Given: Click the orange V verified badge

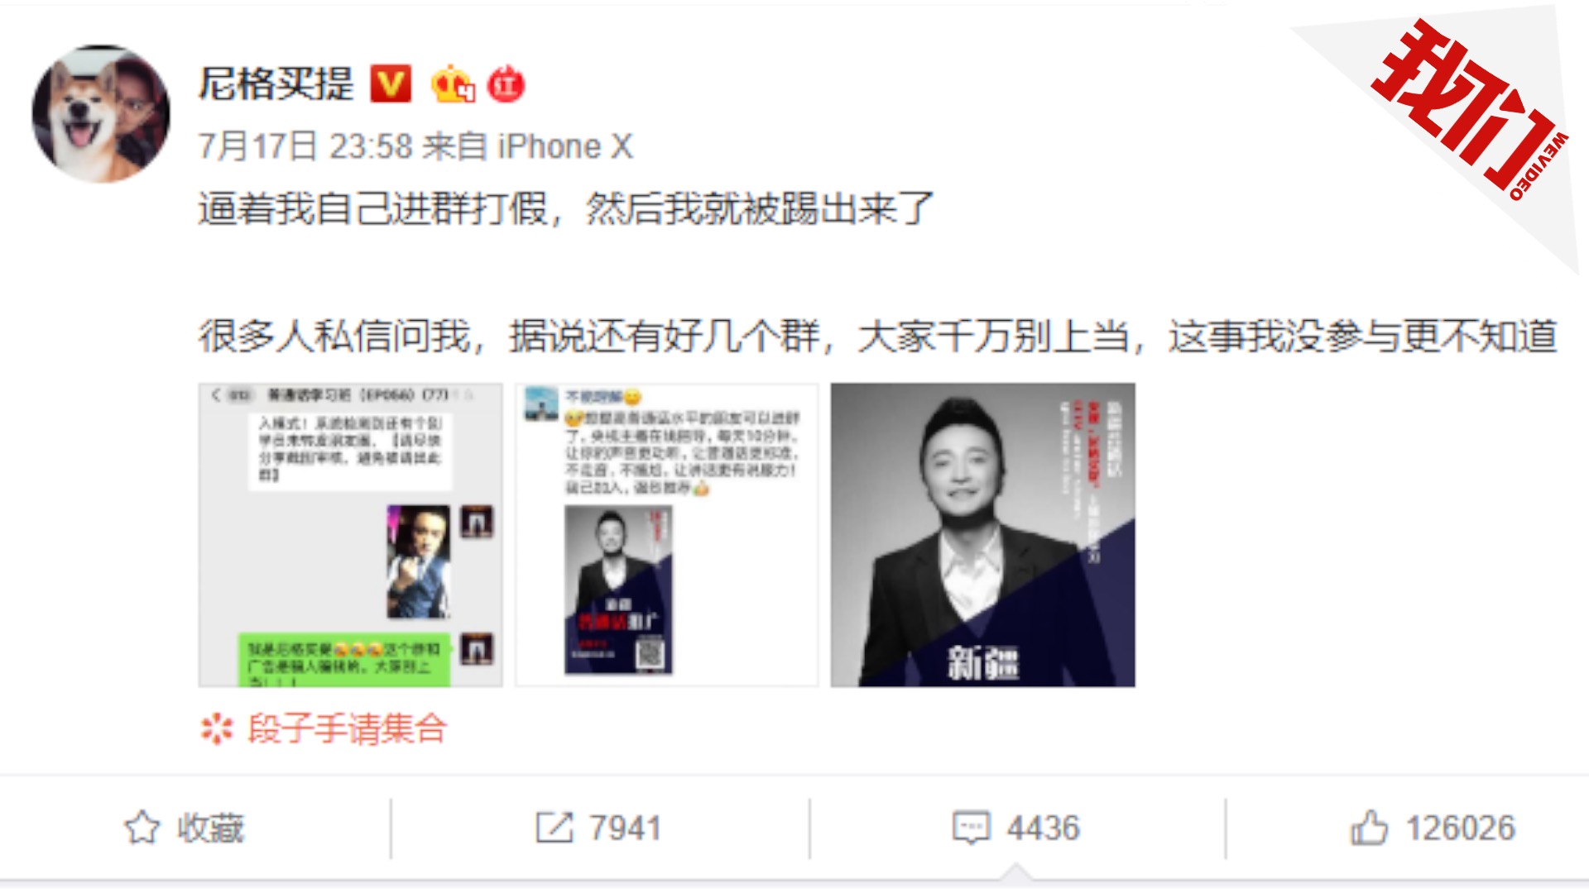Looking at the screenshot, I should tap(391, 84).
